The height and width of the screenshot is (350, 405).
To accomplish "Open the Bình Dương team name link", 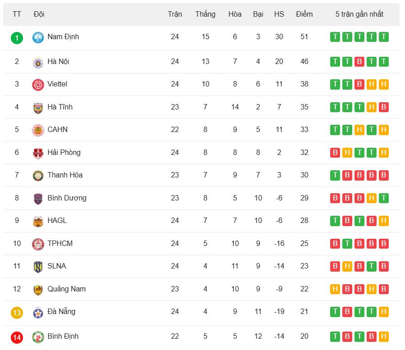I will pyautogui.click(x=67, y=198).
